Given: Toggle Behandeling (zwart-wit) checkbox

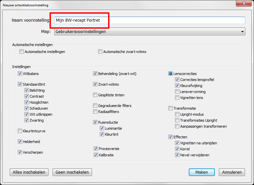Looking at the screenshot, I should pyautogui.click(x=95, y=74).
